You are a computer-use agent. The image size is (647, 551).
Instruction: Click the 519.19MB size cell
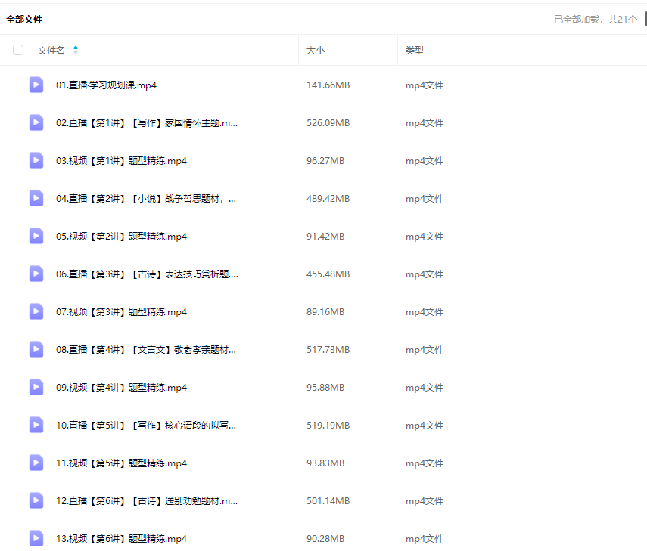click(328, 426)
